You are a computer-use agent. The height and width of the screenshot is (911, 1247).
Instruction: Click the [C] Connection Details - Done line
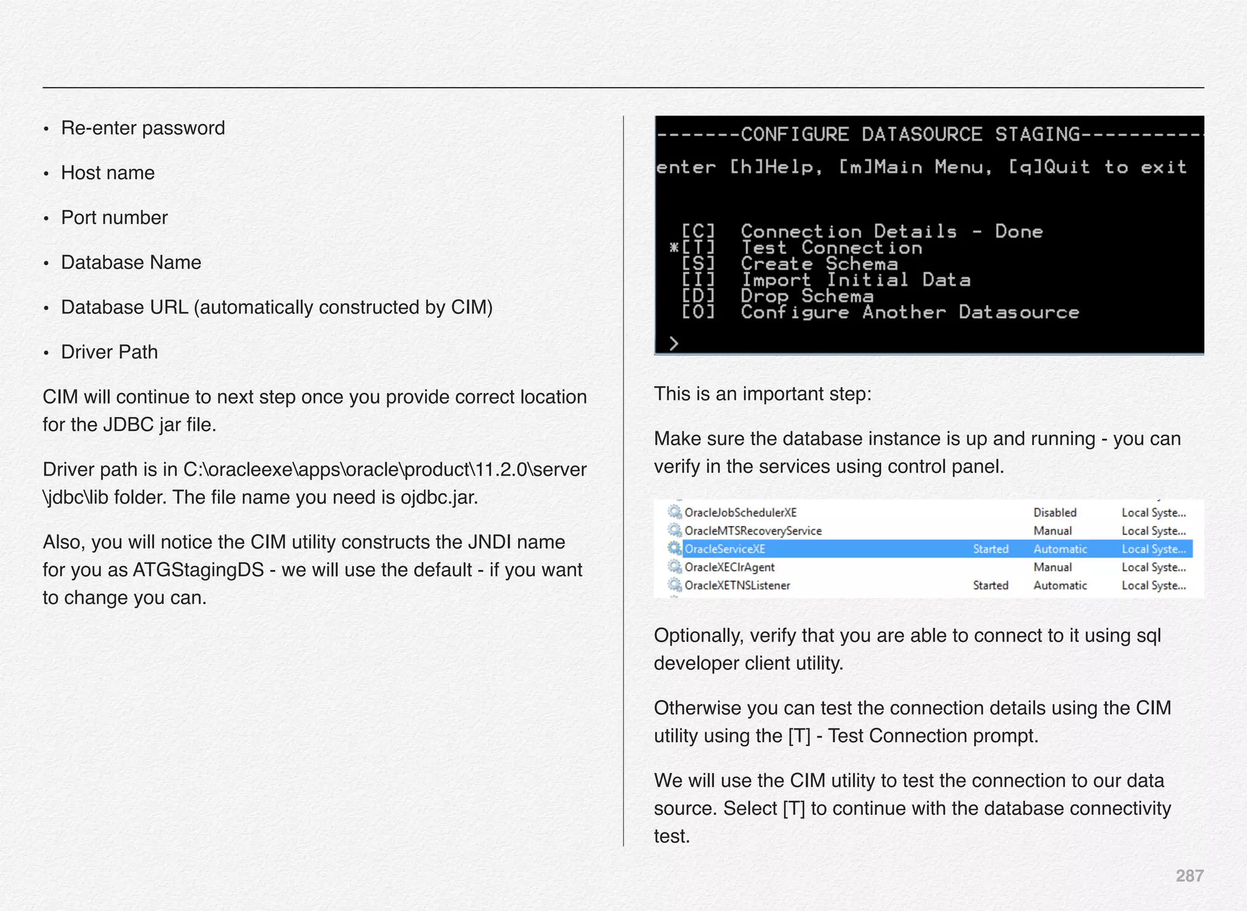pyautogui.click(x=862, y=231)
